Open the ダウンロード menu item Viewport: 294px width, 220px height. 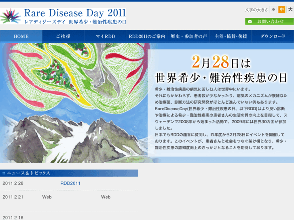[x=273, y=36]
